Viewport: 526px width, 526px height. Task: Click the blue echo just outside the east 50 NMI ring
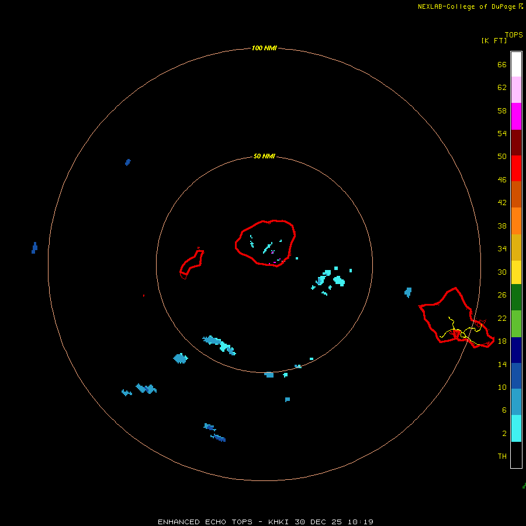click(408, 292)
